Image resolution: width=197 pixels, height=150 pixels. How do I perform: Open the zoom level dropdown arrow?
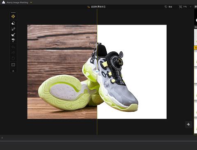coord(190,7)
